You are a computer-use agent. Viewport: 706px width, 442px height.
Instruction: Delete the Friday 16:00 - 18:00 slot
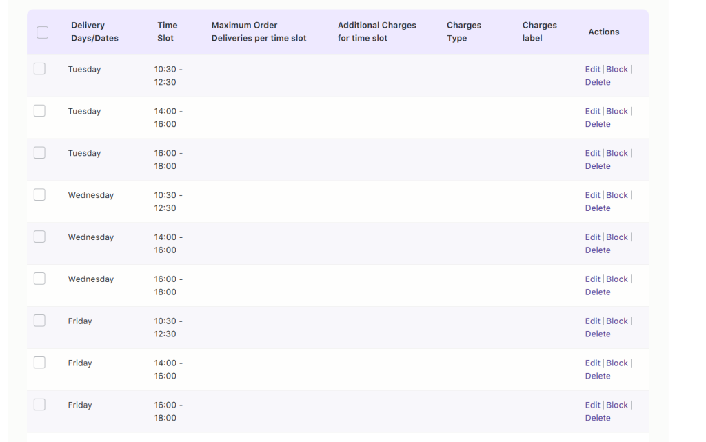(x=598, y=417)
